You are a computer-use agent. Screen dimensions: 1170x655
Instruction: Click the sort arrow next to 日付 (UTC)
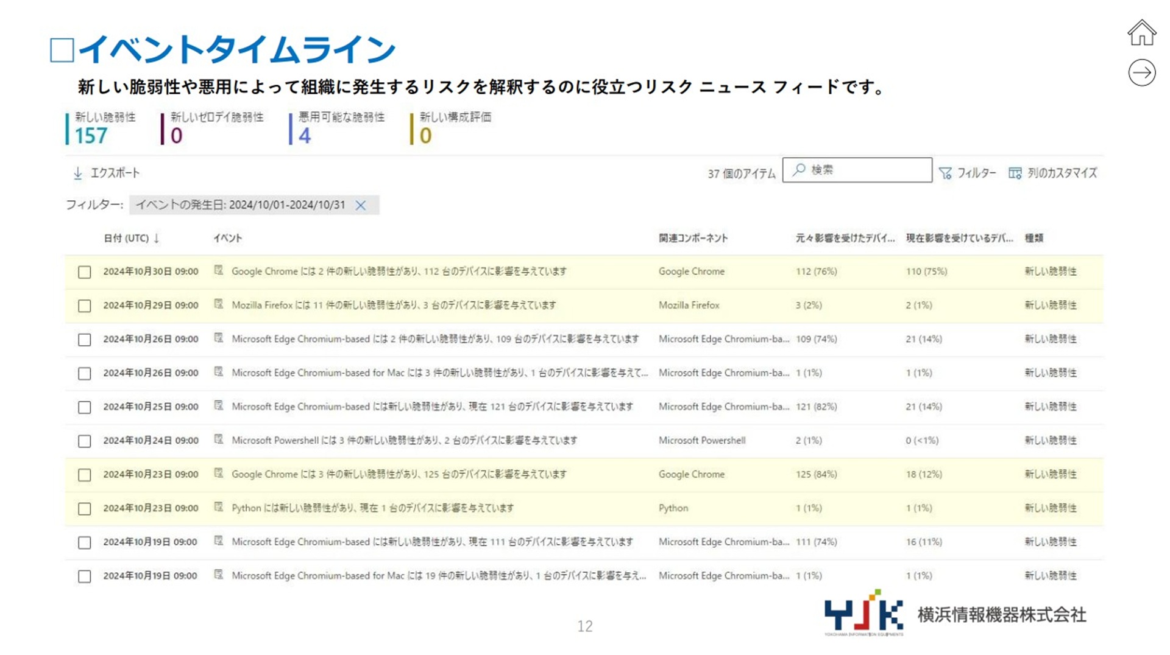(157, 238)
